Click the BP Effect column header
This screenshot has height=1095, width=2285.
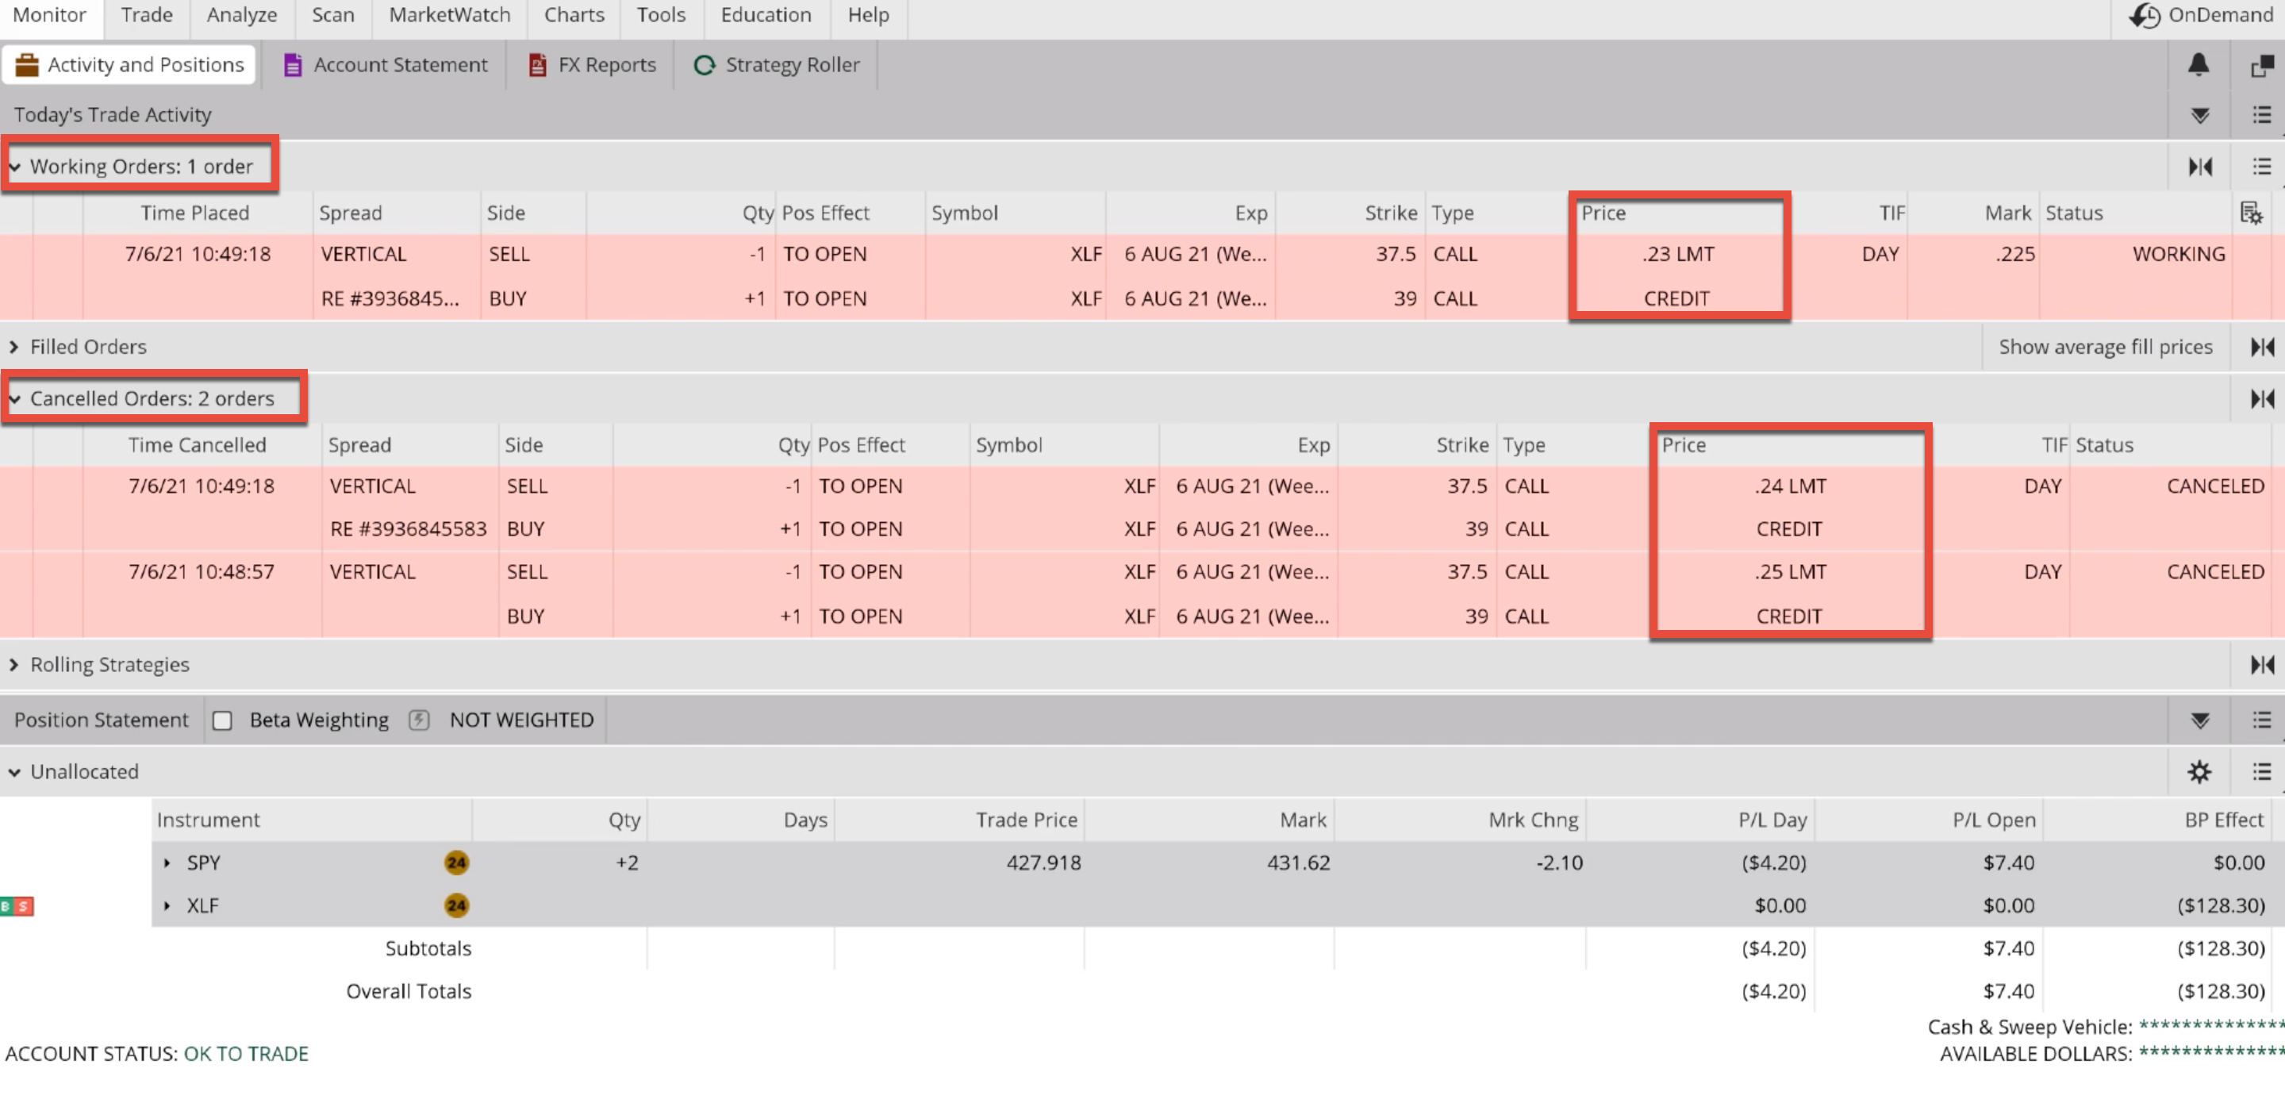(x=2224, y=820)
